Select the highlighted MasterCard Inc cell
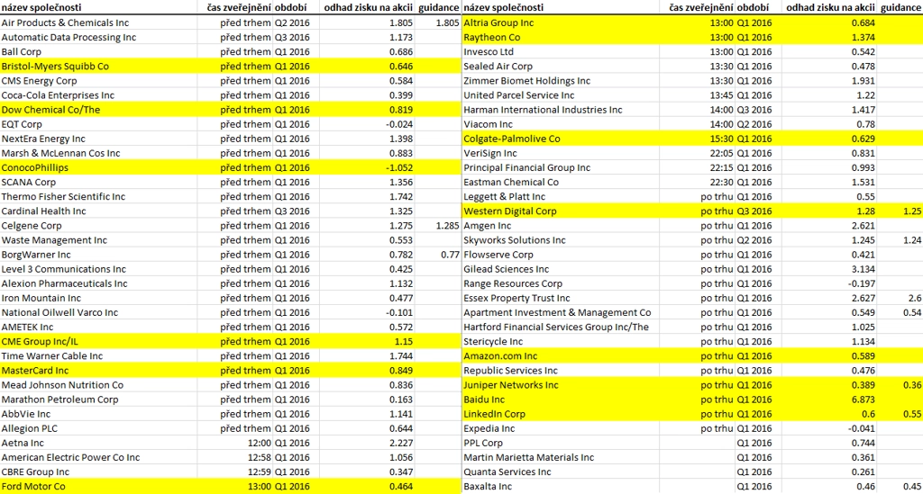 pos(99,370)
